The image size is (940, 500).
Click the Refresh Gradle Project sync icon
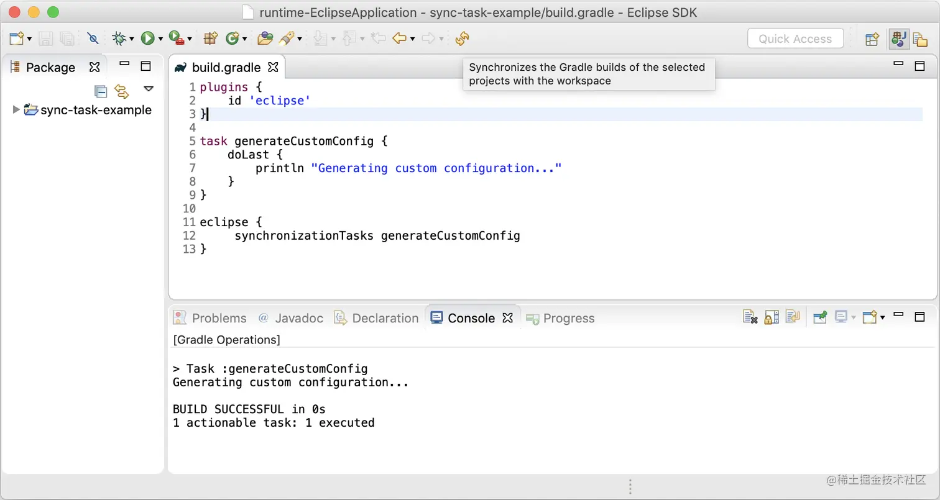coord(462,39)
